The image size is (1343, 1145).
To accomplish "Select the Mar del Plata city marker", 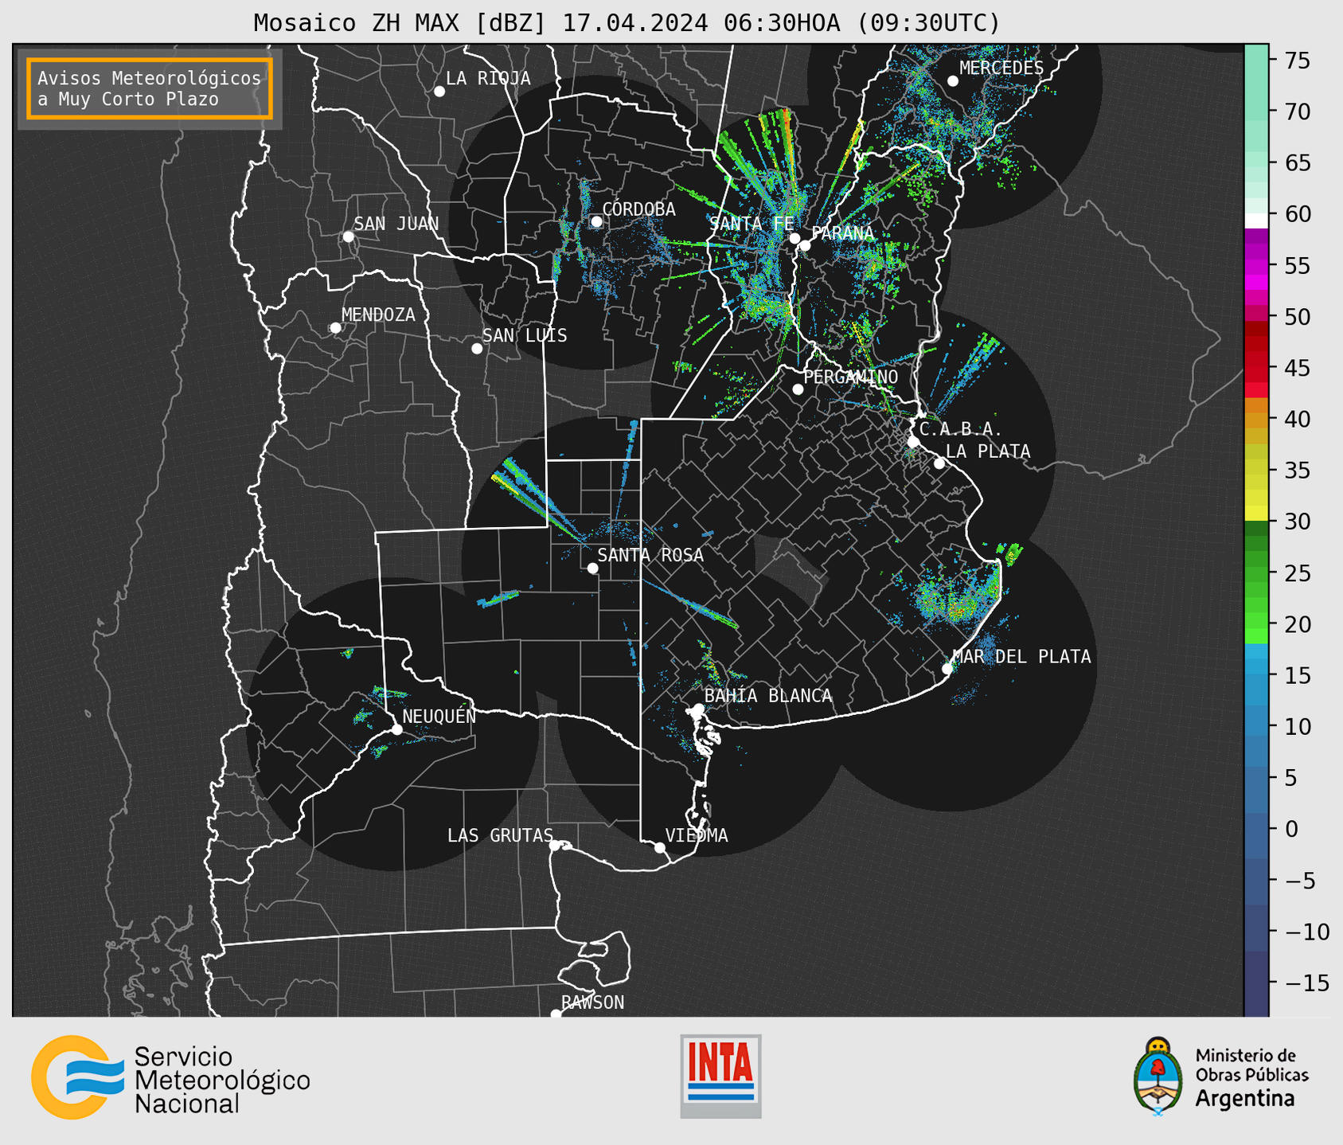I will click(947, 669).
